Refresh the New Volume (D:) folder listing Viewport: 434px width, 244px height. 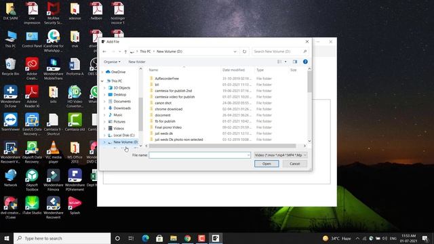pos(244,52)
